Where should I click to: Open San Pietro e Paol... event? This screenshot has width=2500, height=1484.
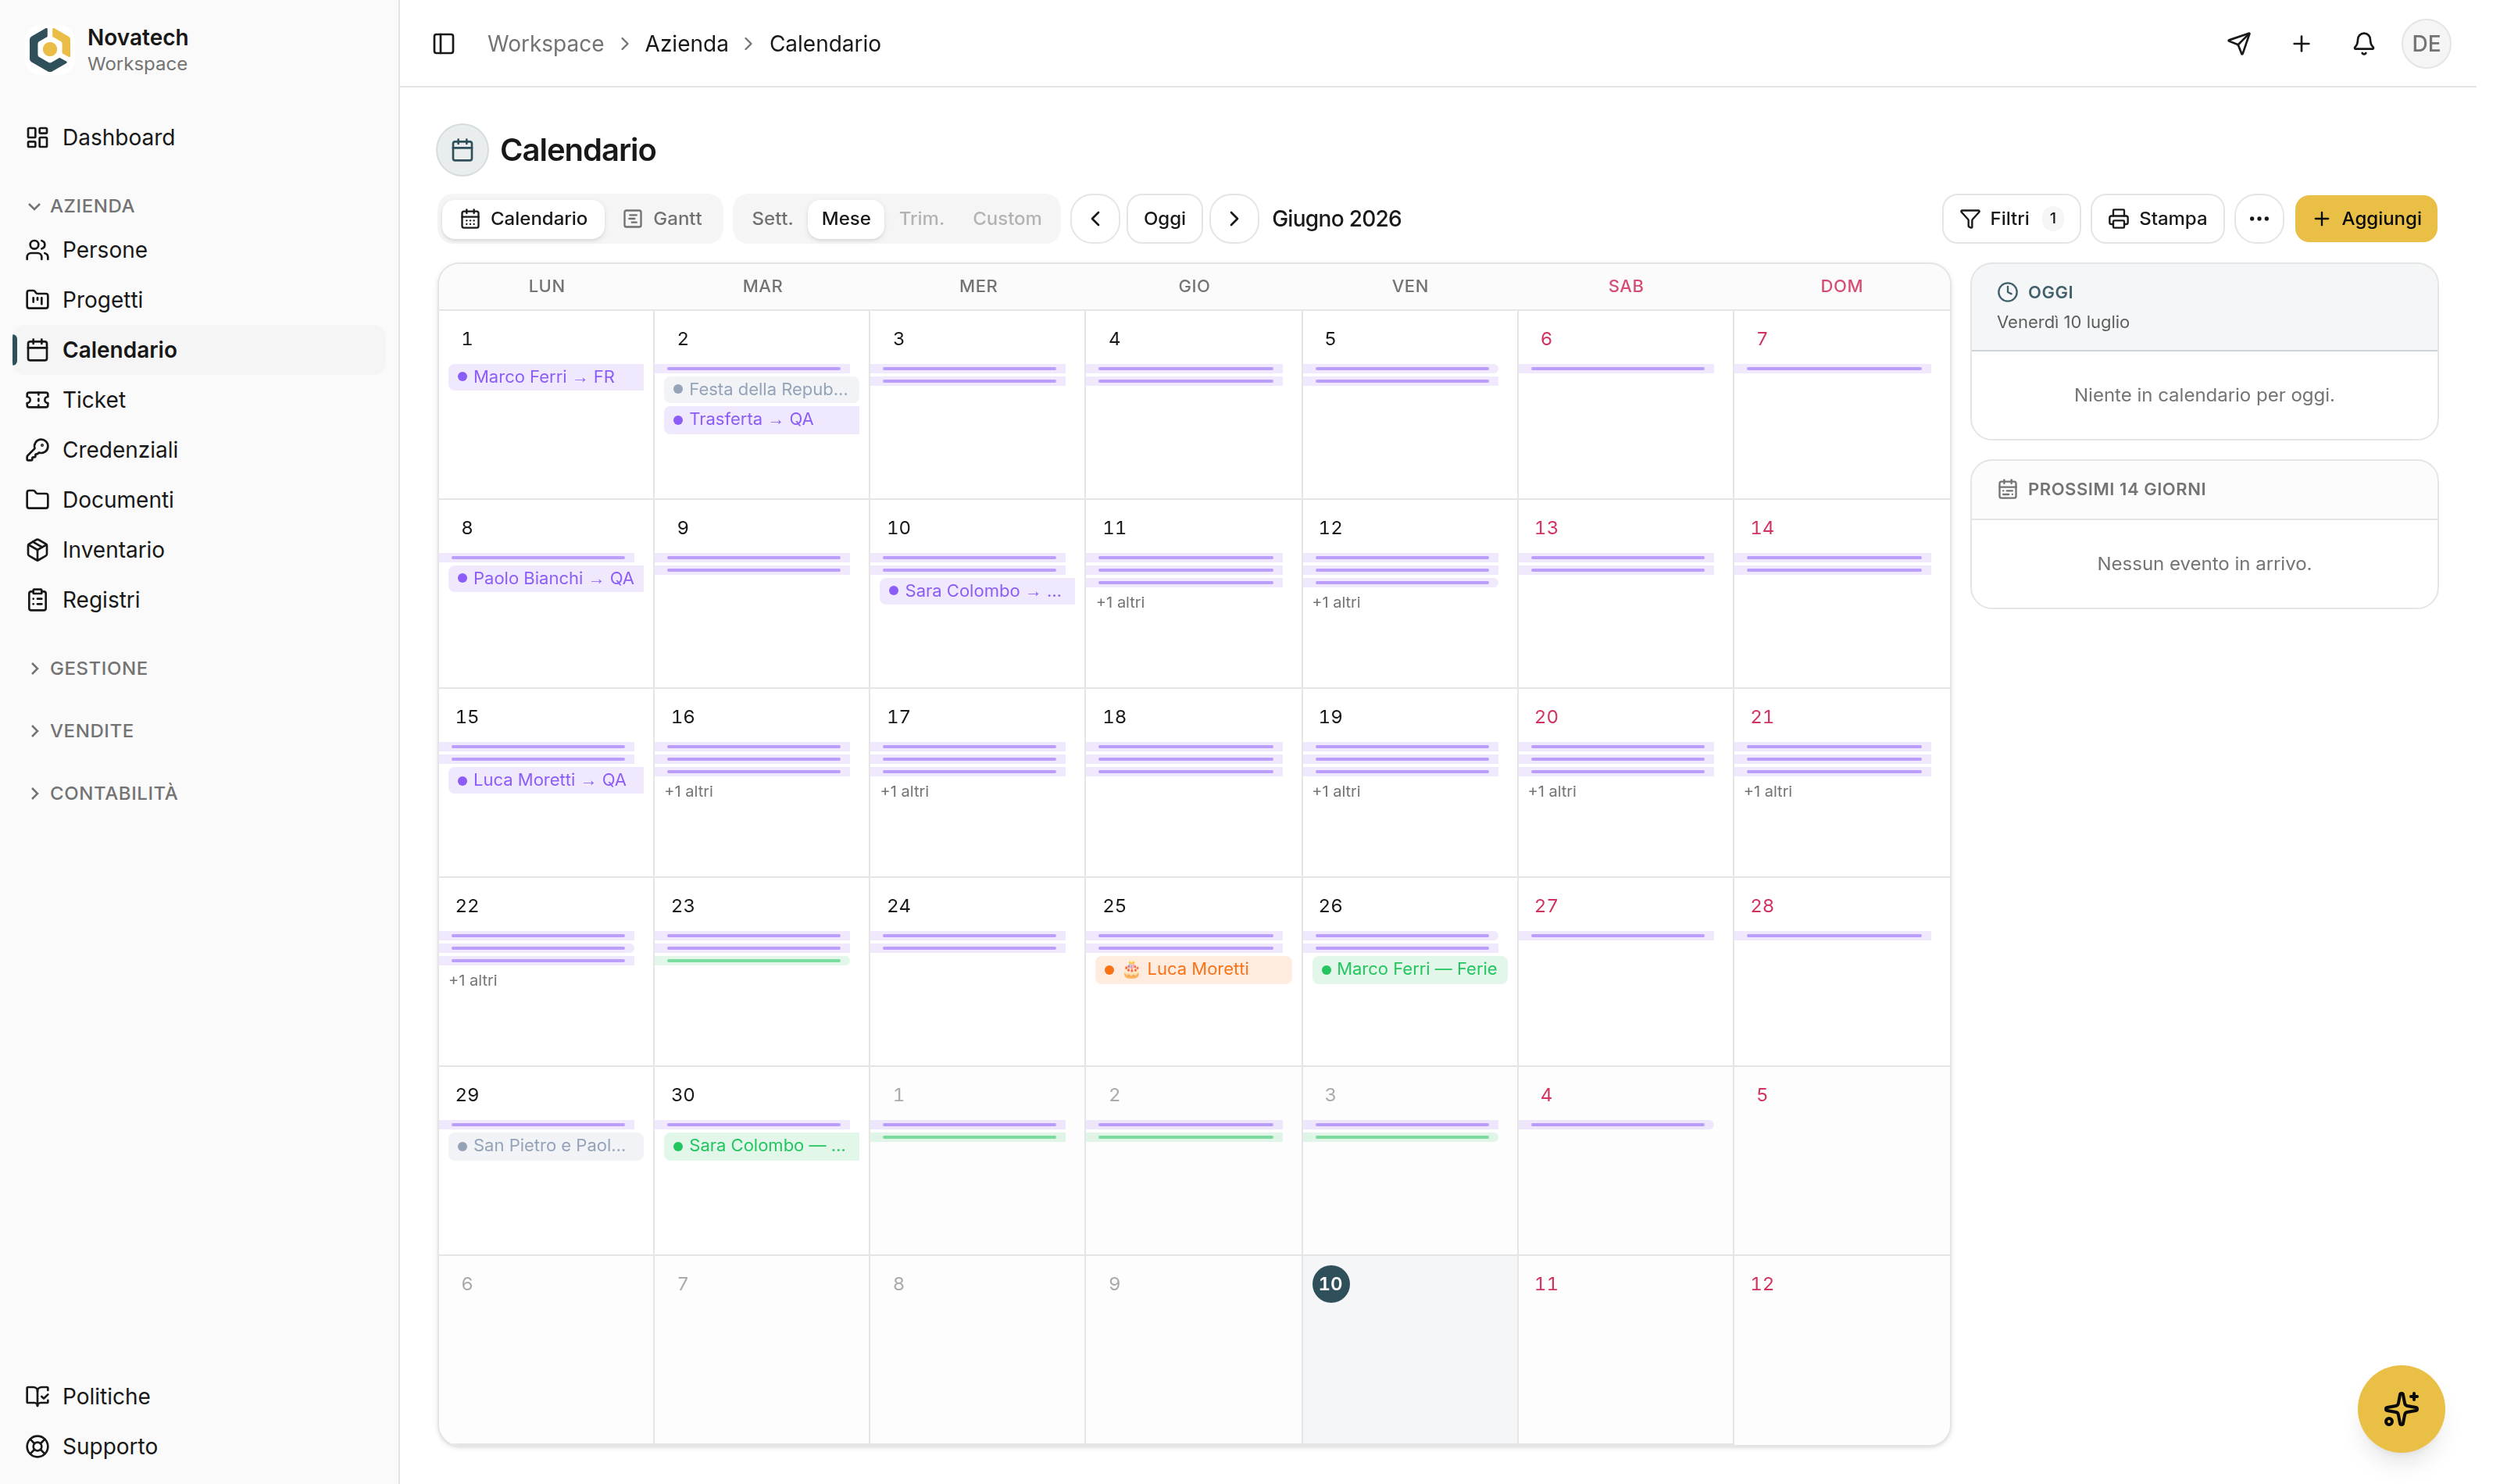pos(546,1146)
